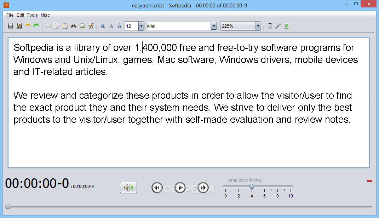Click the jump back interval slider knob
The image size is (379, 218).
(x=252, y=187)
